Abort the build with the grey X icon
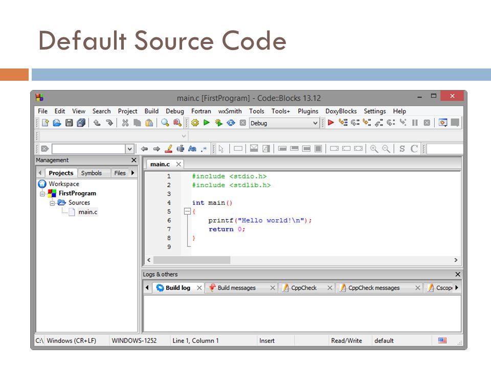The image size is (491, 368). (242, 123)
